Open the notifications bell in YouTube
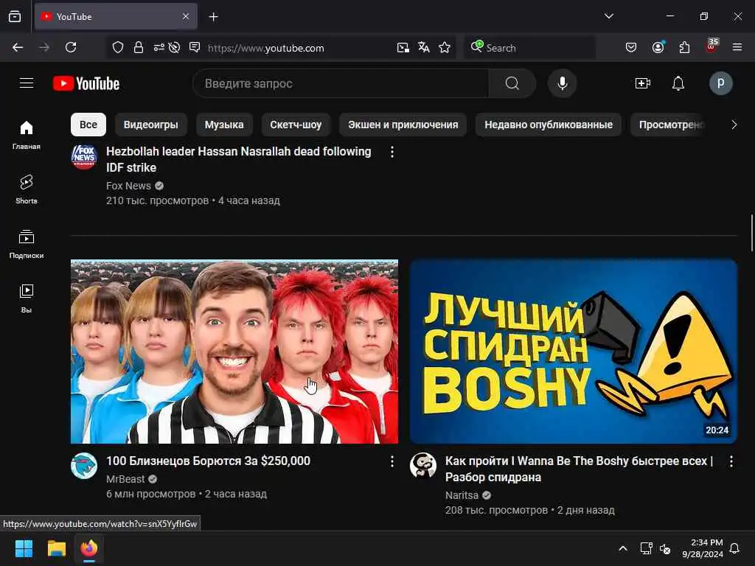Screen dimensions: 755x566 click(678, 83)
